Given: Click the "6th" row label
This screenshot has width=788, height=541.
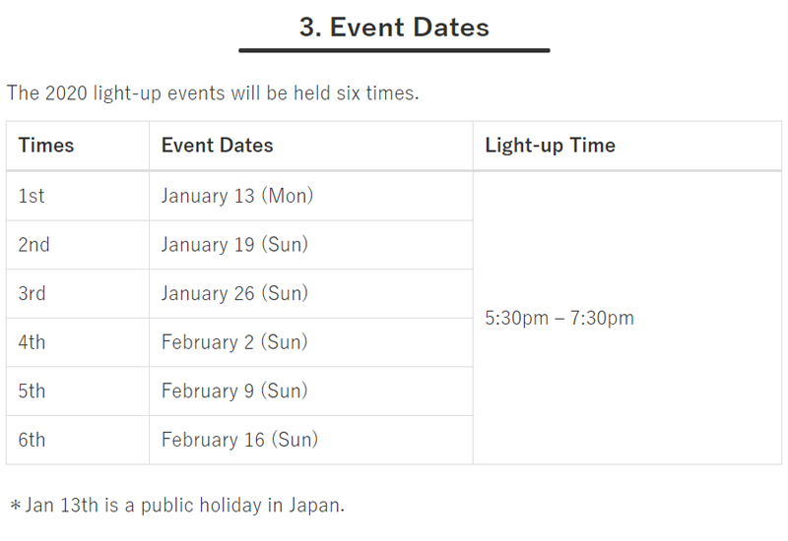Looking at the screenshot, I should tap(32, 440).
